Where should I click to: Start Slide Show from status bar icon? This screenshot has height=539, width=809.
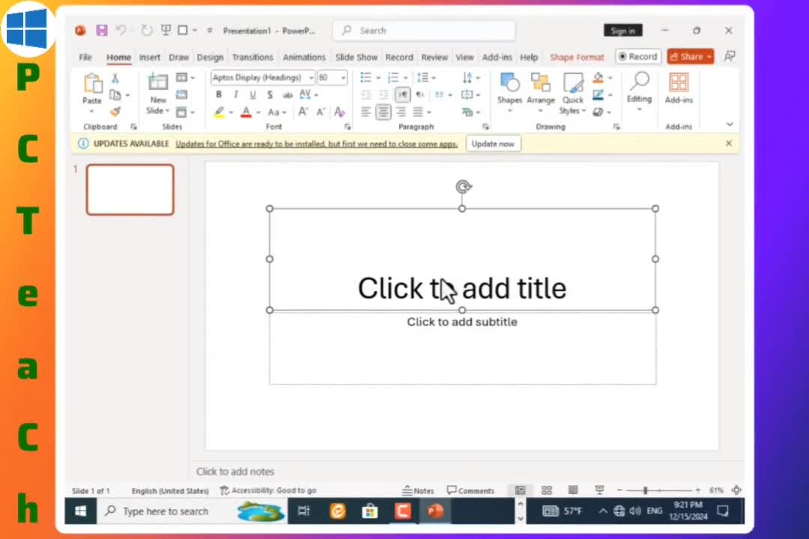click(599, 490)
